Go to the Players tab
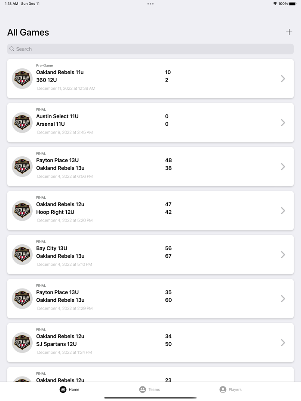 tap(231, 389)
